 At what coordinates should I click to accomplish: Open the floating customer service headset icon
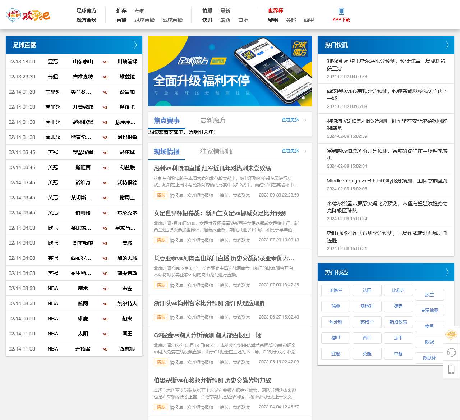click(451, 352)
